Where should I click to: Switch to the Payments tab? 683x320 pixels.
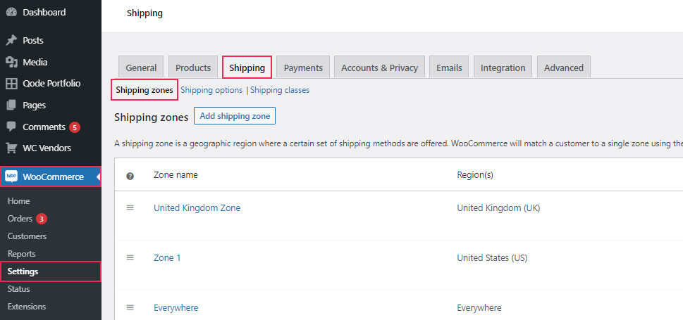click(x=303, y=68)
